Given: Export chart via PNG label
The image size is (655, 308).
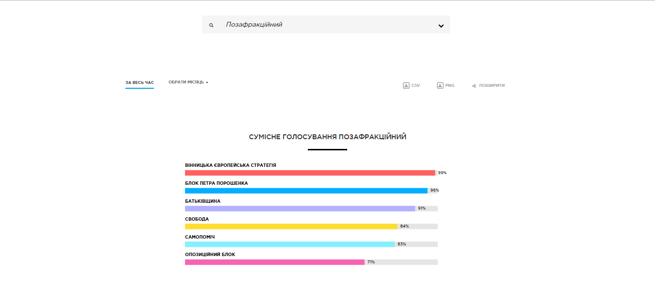Looking at the screenshot, I should [x=450, y=85].
